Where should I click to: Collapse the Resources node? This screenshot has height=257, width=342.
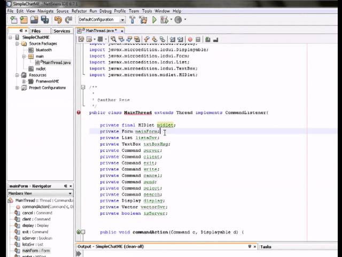[x=17, y=75]
